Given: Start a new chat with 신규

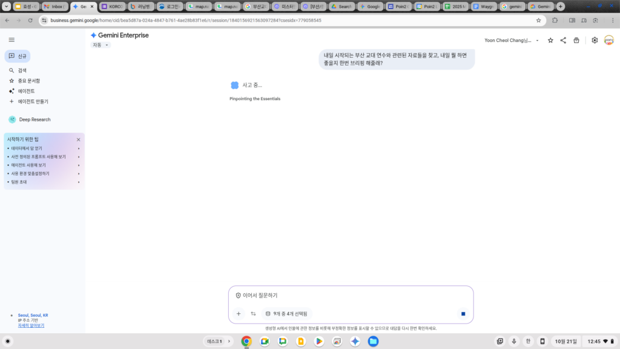Looking at the screenshot, I should pyautogui.click(x=18, y=56).
